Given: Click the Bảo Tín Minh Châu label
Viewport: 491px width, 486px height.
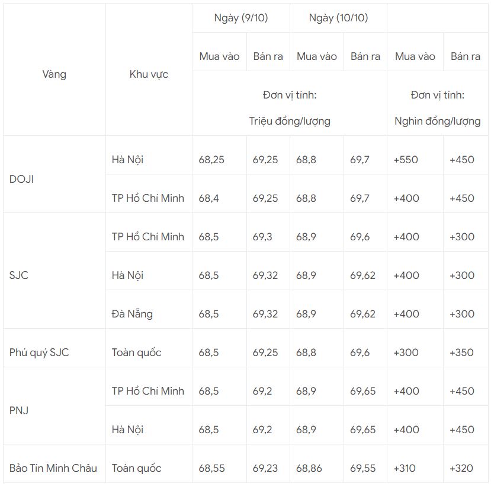Looking at the screenshot, I should click(53, 468).
